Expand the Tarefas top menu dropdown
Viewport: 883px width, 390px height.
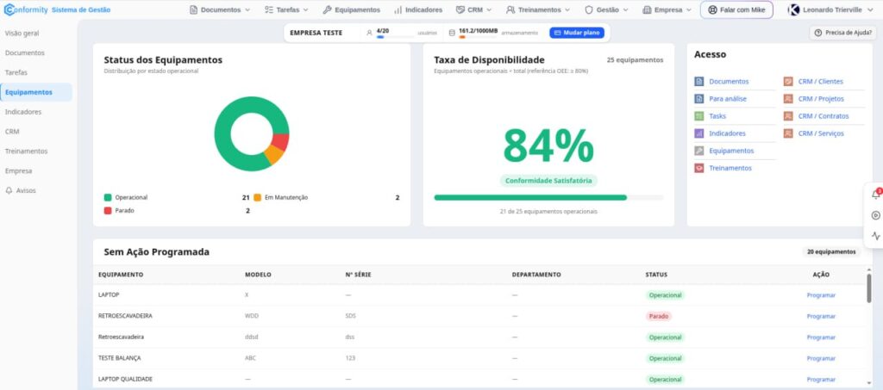(306, 10)
